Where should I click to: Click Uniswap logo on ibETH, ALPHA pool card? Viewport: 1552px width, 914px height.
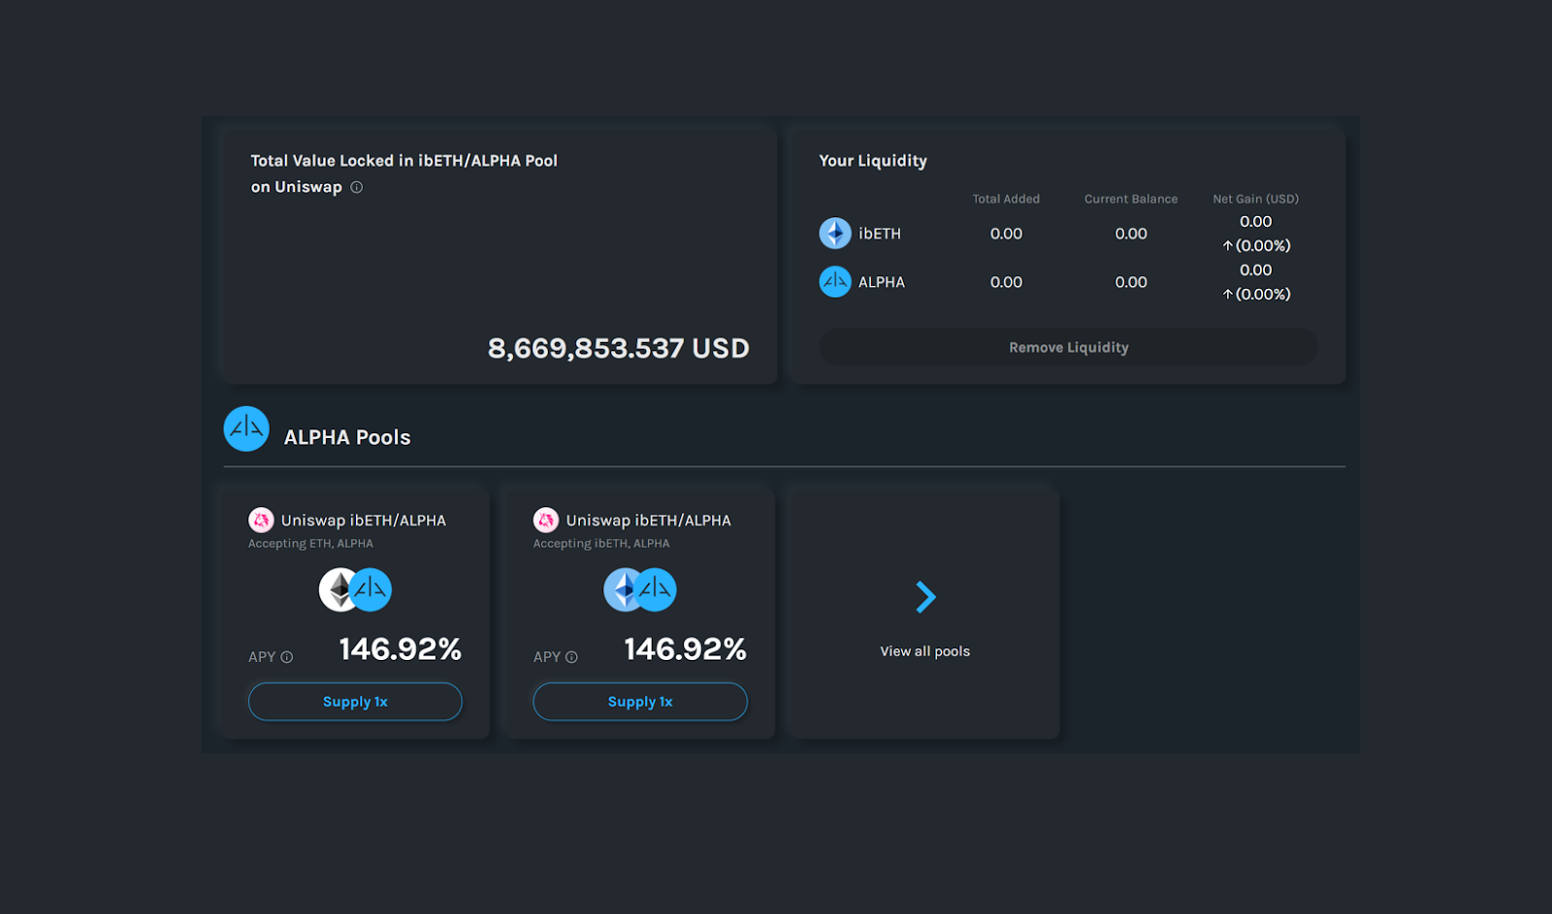coord(546,520)
